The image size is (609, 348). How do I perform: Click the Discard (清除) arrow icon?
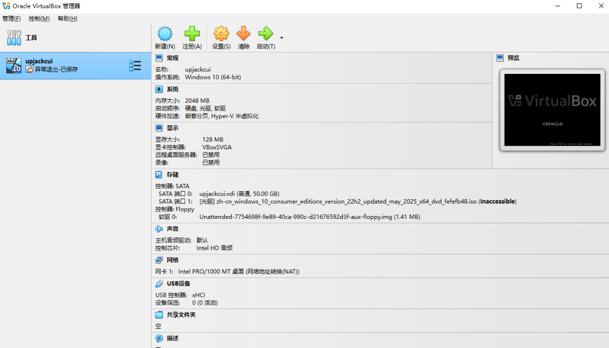coord(244,34)
